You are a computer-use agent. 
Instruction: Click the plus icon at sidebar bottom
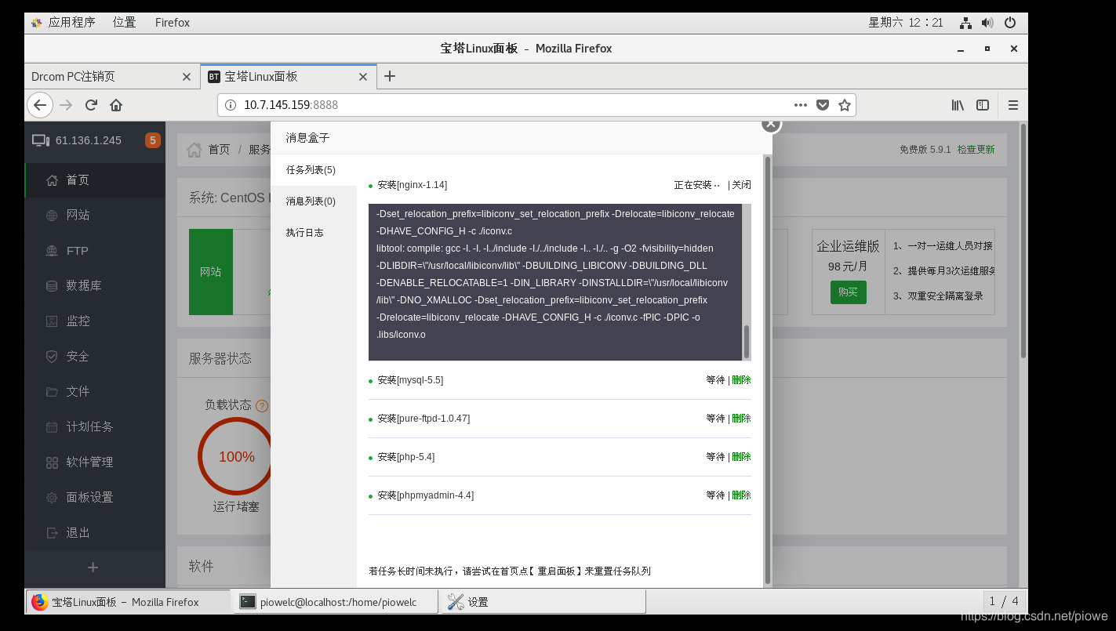click(93, 568)
